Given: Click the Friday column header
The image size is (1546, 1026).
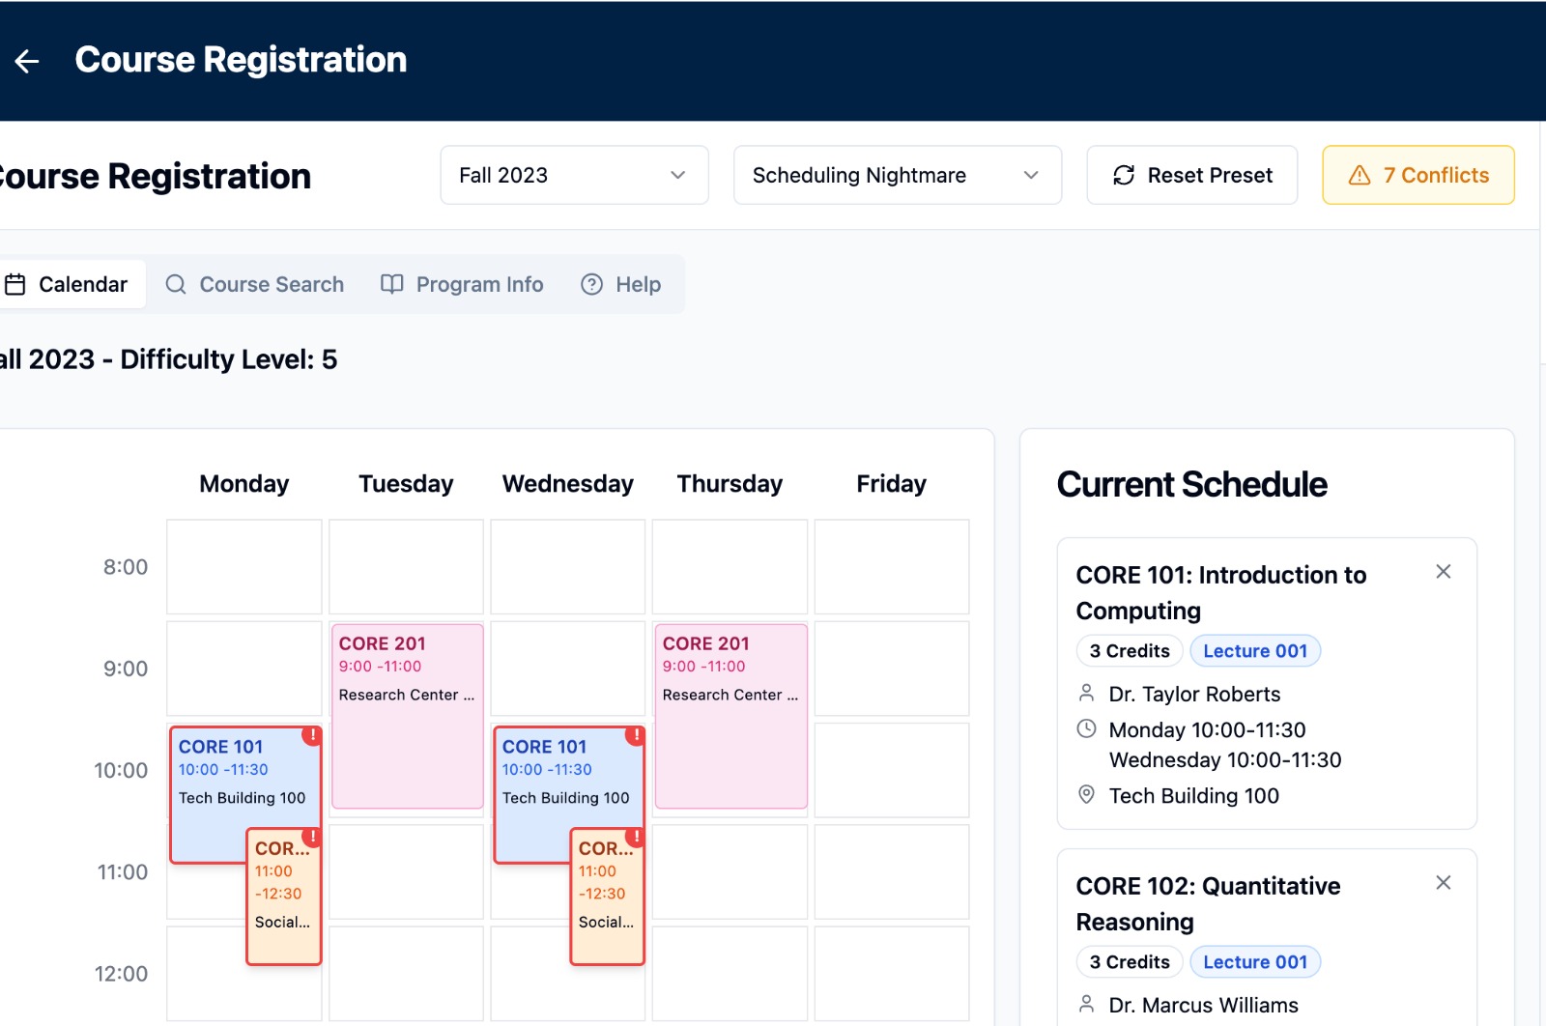Looking at the screenshot, I should (x=891, y=484).
